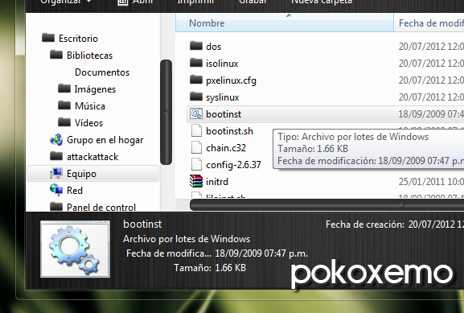Expand Bibliotecas in navigation tree
This screenshot has width=464, height=313.
point(89,56)
